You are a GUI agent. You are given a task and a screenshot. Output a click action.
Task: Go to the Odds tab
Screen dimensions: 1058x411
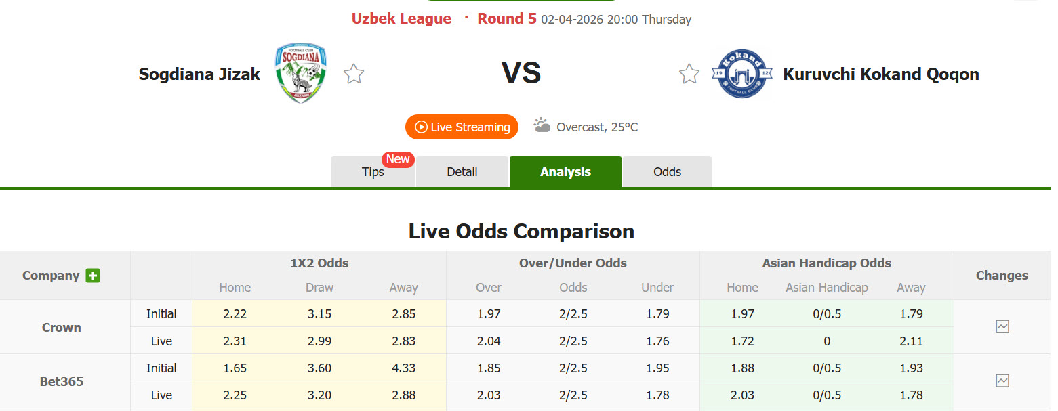(667, 172)
